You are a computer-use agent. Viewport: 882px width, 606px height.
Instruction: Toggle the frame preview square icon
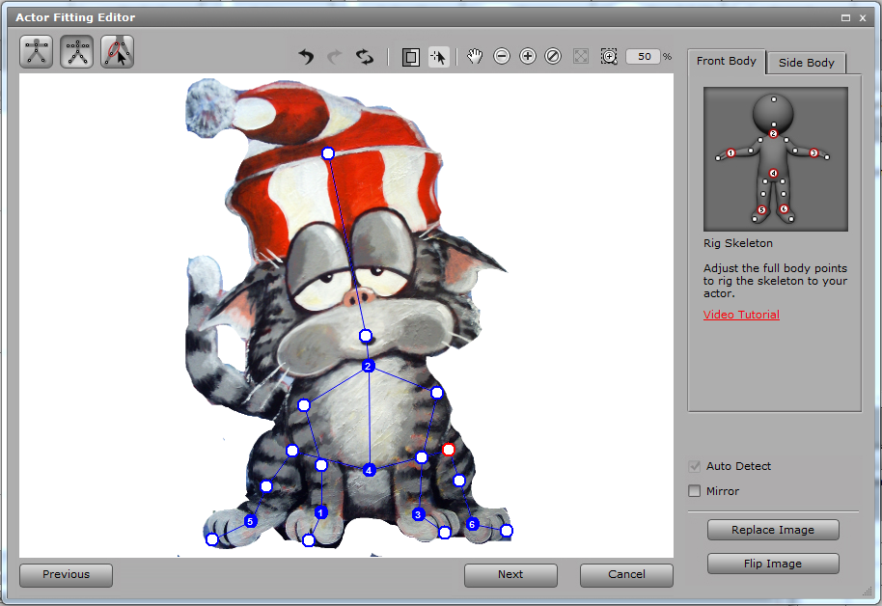coord(411,57)
